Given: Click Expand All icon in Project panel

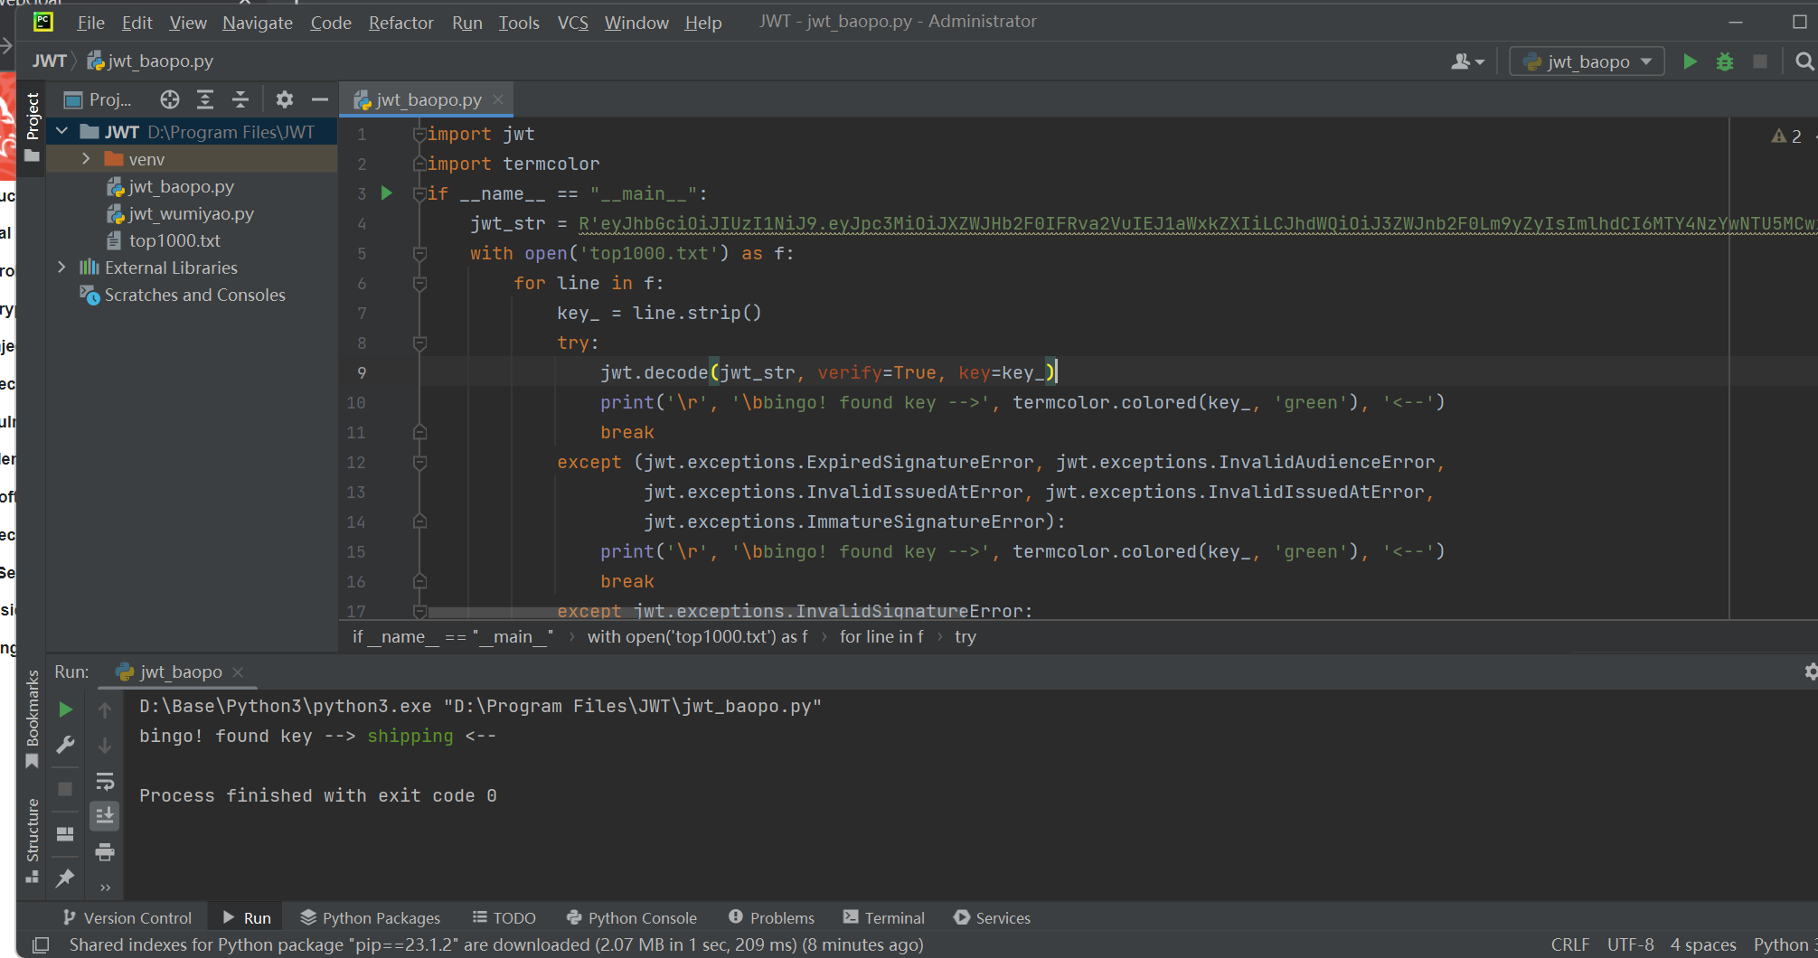Looking at the screenshot, I should coord(205,99).
